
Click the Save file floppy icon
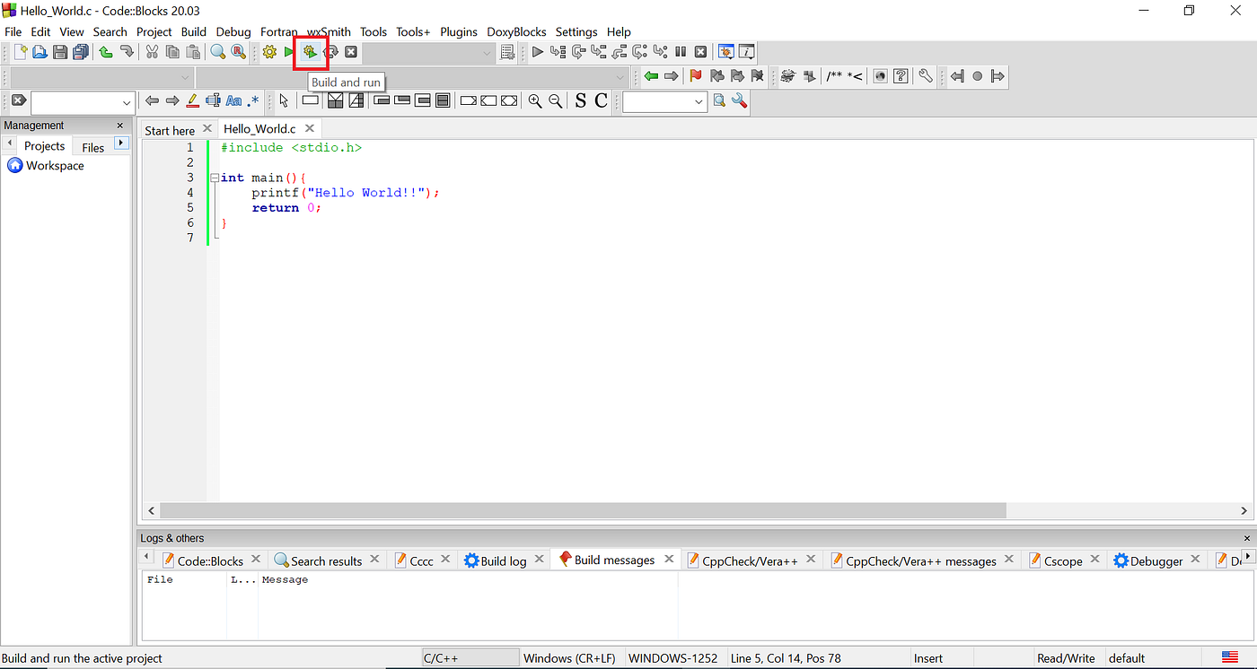coord(60,52)
